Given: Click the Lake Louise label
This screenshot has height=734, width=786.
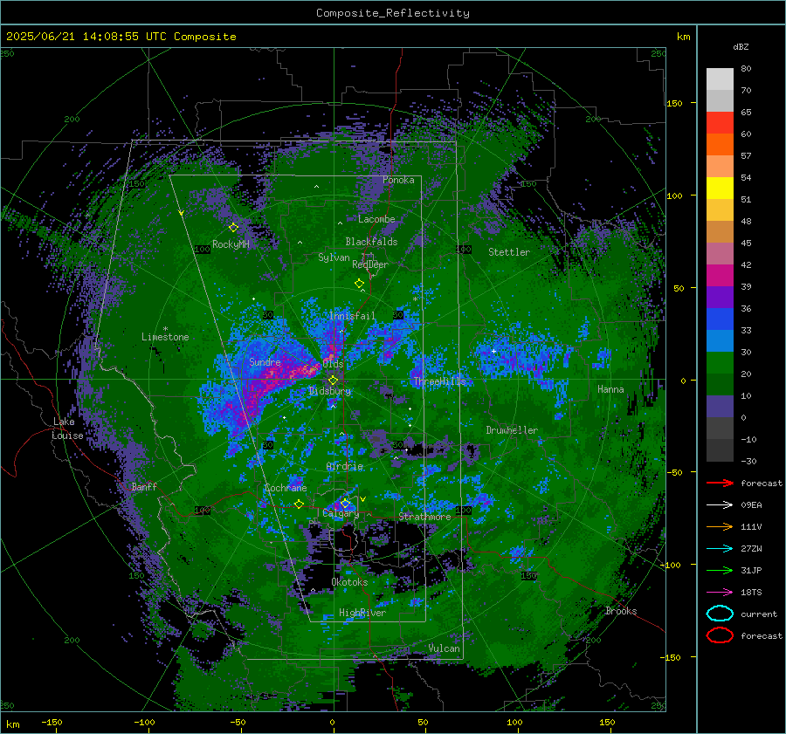Looking at the screenshot, I should click(x=67, y=429).
